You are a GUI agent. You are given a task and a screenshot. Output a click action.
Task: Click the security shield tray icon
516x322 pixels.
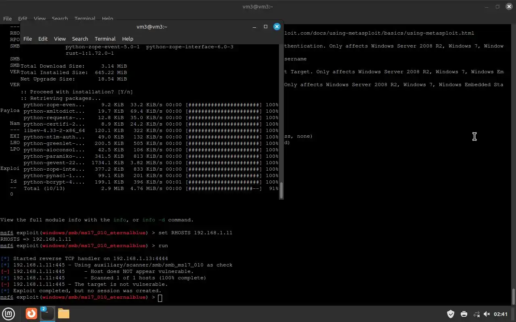(451, 314)
